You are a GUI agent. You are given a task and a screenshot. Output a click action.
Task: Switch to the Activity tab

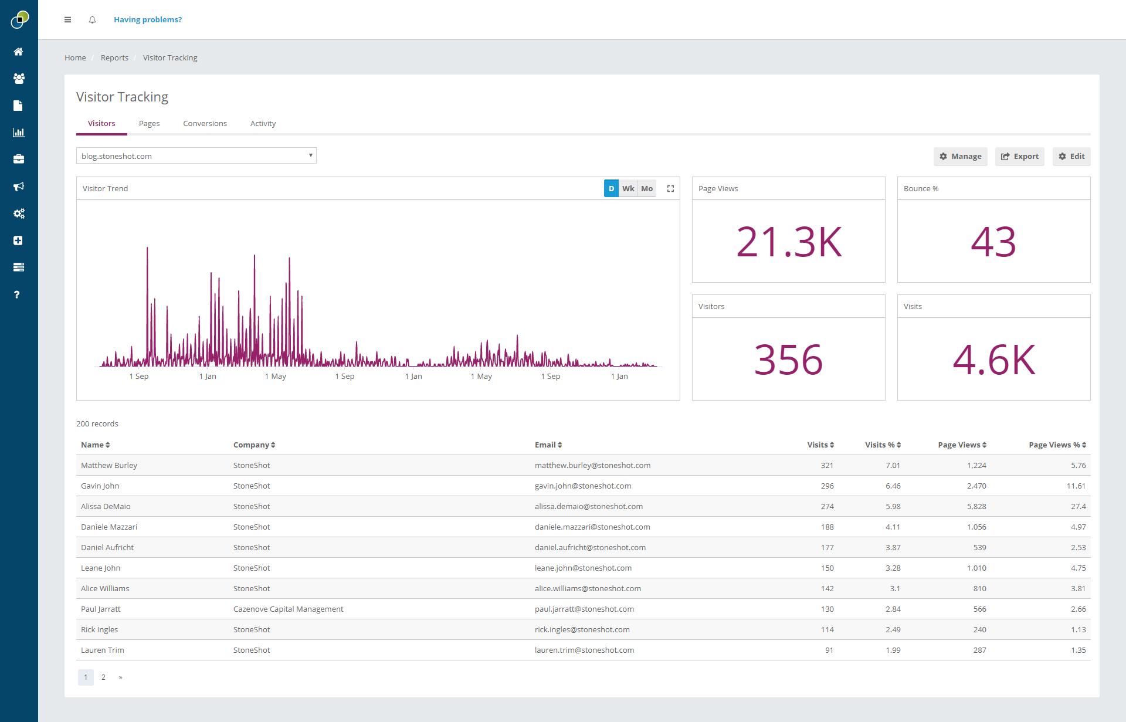[263, 124]
